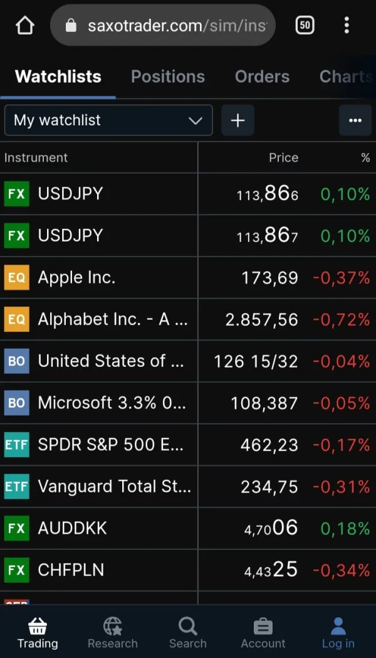Open the browser three-dot overflow menu
This screenshot has width=376, height=658.
[x=347, y=26]
